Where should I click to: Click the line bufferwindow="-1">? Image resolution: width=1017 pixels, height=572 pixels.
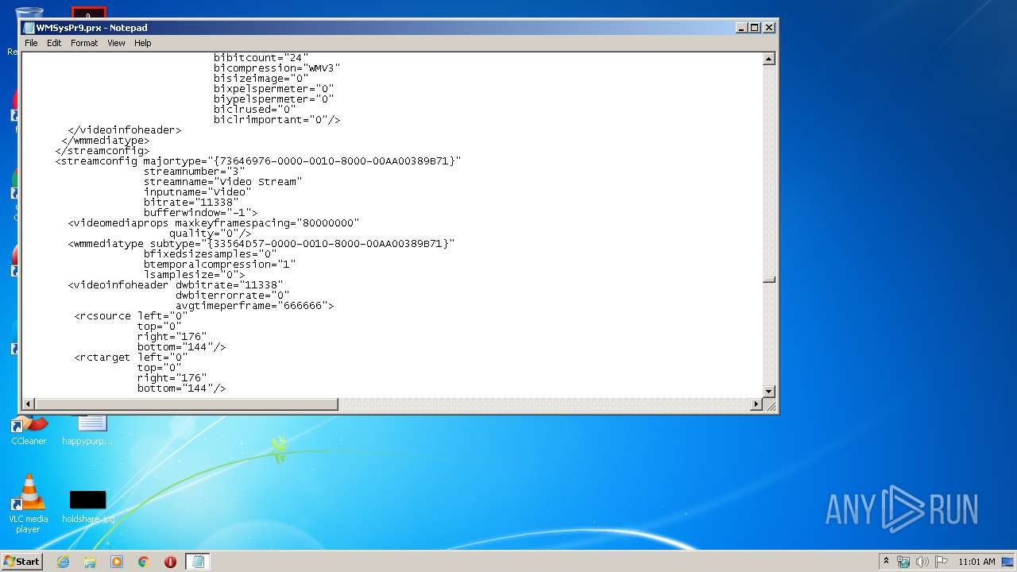click(200, 213)
